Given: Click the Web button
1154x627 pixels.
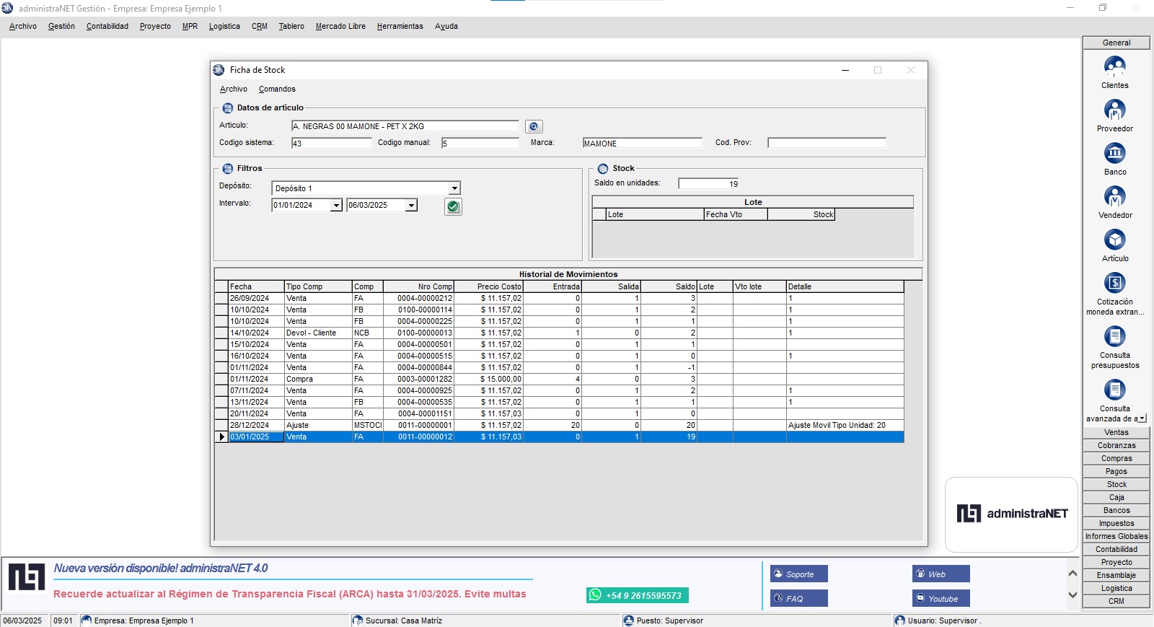Looking at the screenshot, I should pyautogui.click(x=941, y=574).
